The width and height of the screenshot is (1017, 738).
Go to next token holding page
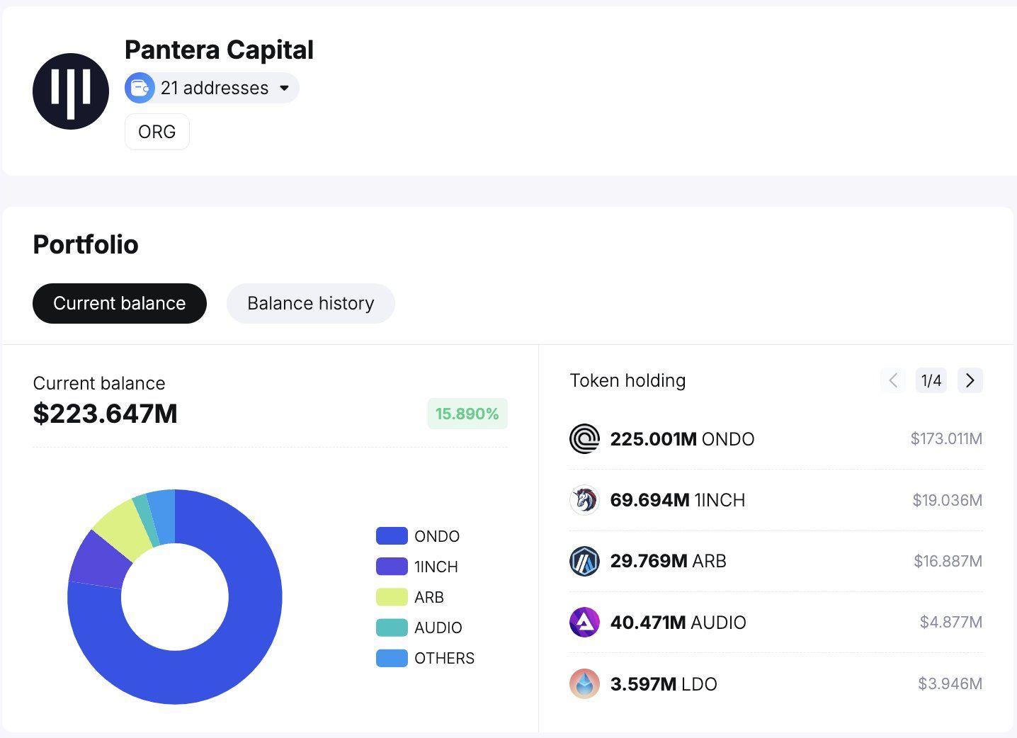point(970,380)
